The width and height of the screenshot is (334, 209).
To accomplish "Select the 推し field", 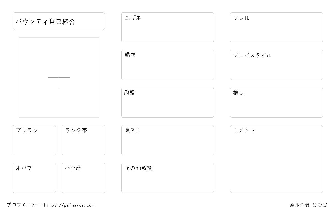I will pyautogui.click(x=276, y=103).
